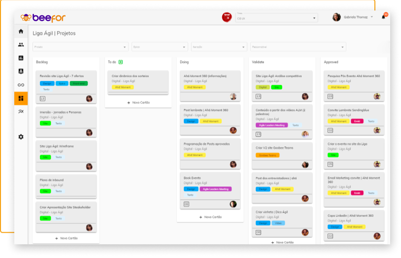Open the team members sidebar icon
401x258 pixels.
coord(21,44)
